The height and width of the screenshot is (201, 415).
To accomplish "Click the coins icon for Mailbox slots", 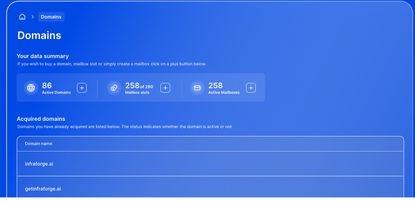I will tap(114, 88).
